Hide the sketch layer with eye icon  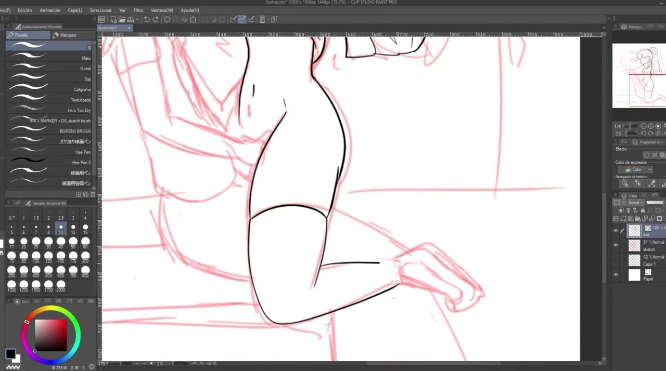[x=616, y=245]
